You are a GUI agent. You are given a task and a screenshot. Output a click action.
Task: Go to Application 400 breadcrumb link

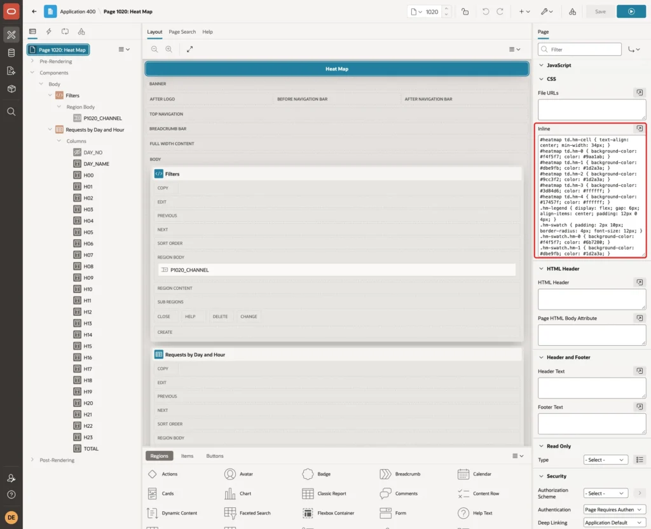coord(78,11)
